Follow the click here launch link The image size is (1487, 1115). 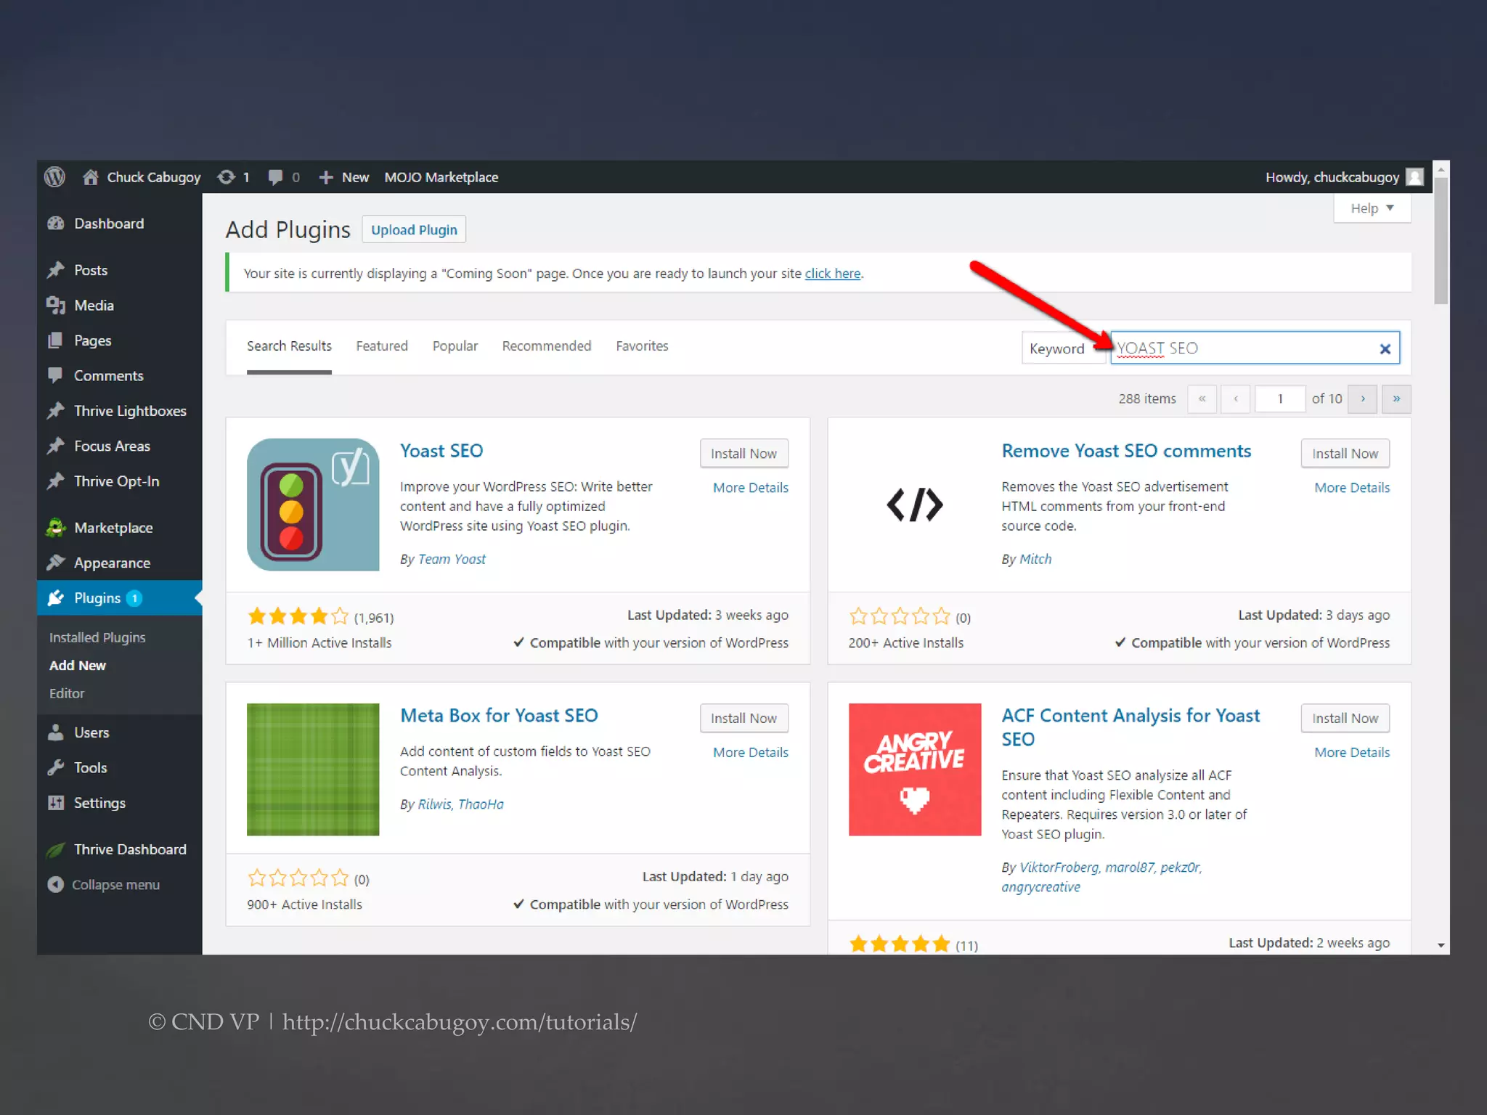point(832,274)
